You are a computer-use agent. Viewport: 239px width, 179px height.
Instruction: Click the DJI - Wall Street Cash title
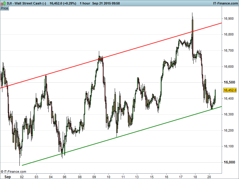pos(25,3)
